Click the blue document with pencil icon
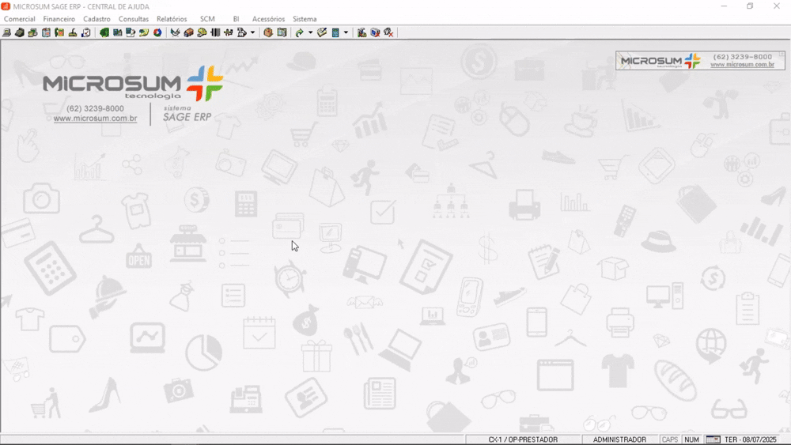This screenshot has height=445, width=791. [131, 32]
